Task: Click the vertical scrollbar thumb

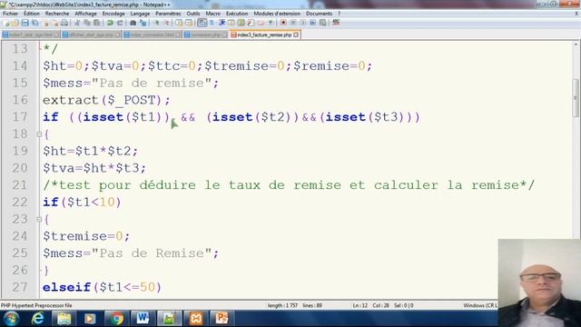Action: [576, 98]
